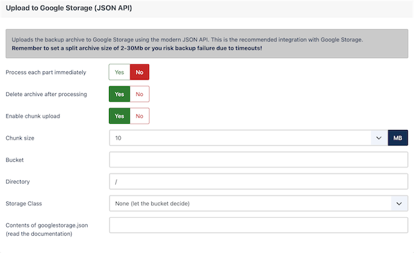Disable chunk upload with the No option

(x=139, y=116)
